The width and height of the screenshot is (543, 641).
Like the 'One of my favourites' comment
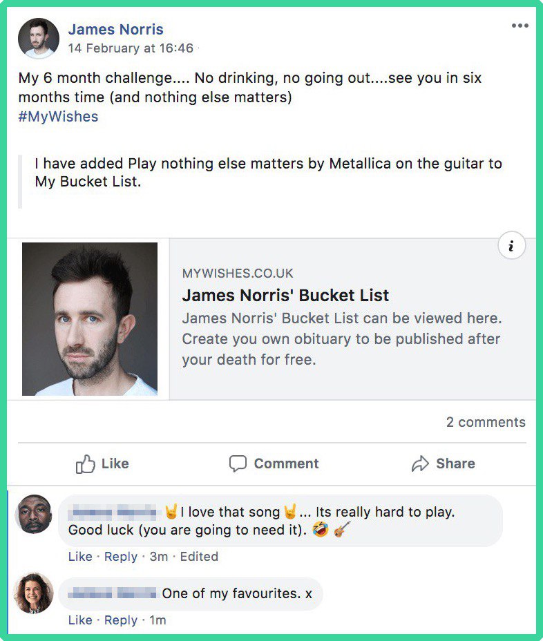tap(80, 620)
